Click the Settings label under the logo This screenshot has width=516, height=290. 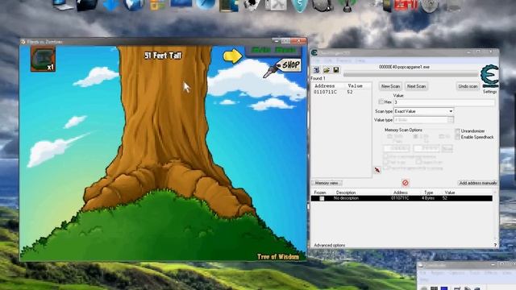tap(489, 92)
